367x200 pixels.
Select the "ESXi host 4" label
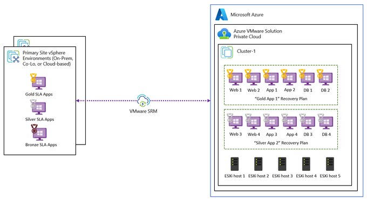(306, 176)
